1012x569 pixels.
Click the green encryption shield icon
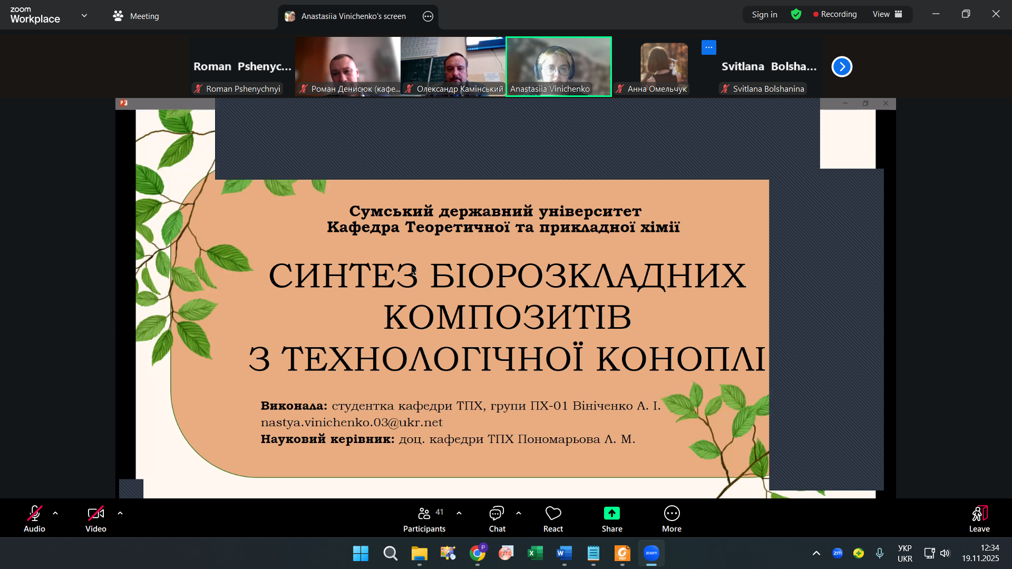point(796,14)
